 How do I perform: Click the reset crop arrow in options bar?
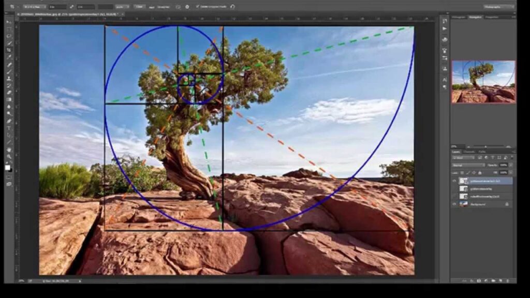tap(232, 7)
